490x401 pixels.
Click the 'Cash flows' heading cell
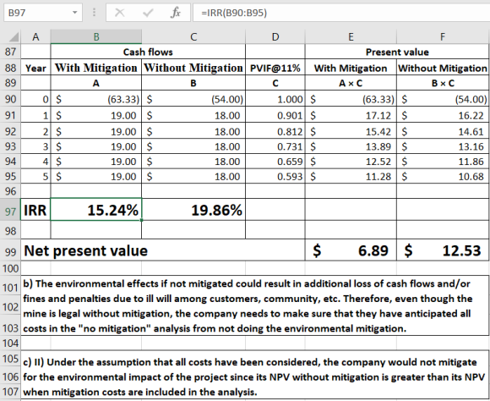coord(148,52)
